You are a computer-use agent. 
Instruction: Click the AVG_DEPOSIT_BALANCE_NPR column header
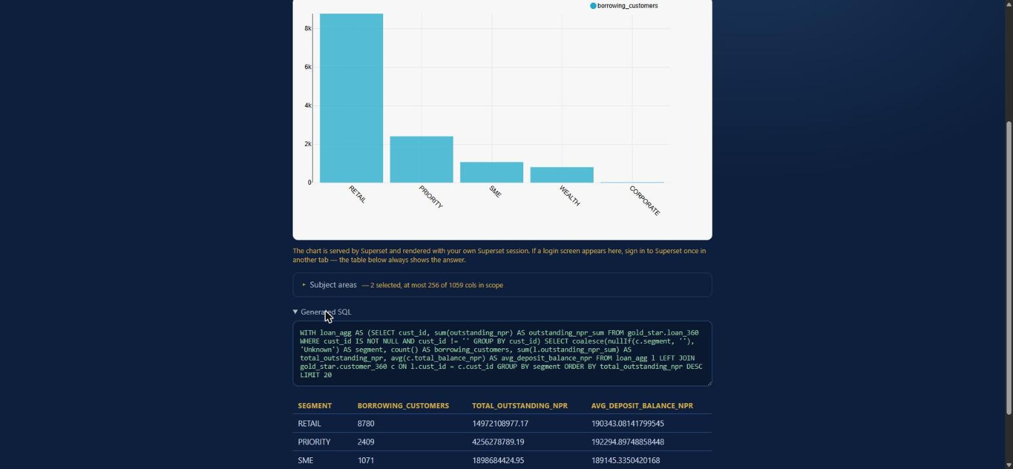642,406
